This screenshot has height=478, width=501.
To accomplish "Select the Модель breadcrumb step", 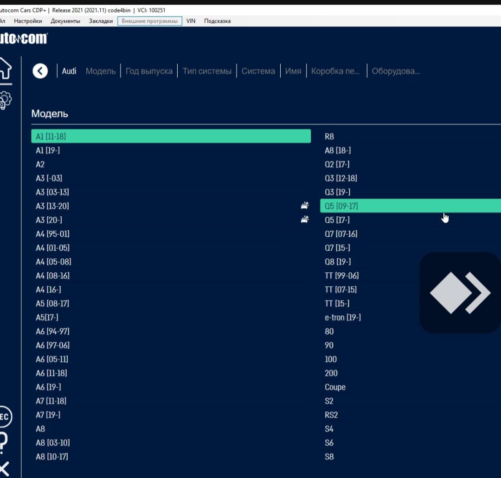I will (101, 71).
